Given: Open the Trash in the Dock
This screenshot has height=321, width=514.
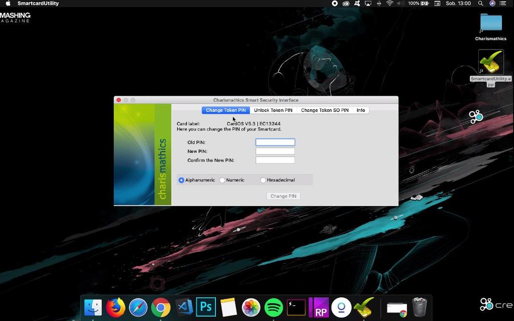Looking at the screenshot, I should click(x=419, y=307).
